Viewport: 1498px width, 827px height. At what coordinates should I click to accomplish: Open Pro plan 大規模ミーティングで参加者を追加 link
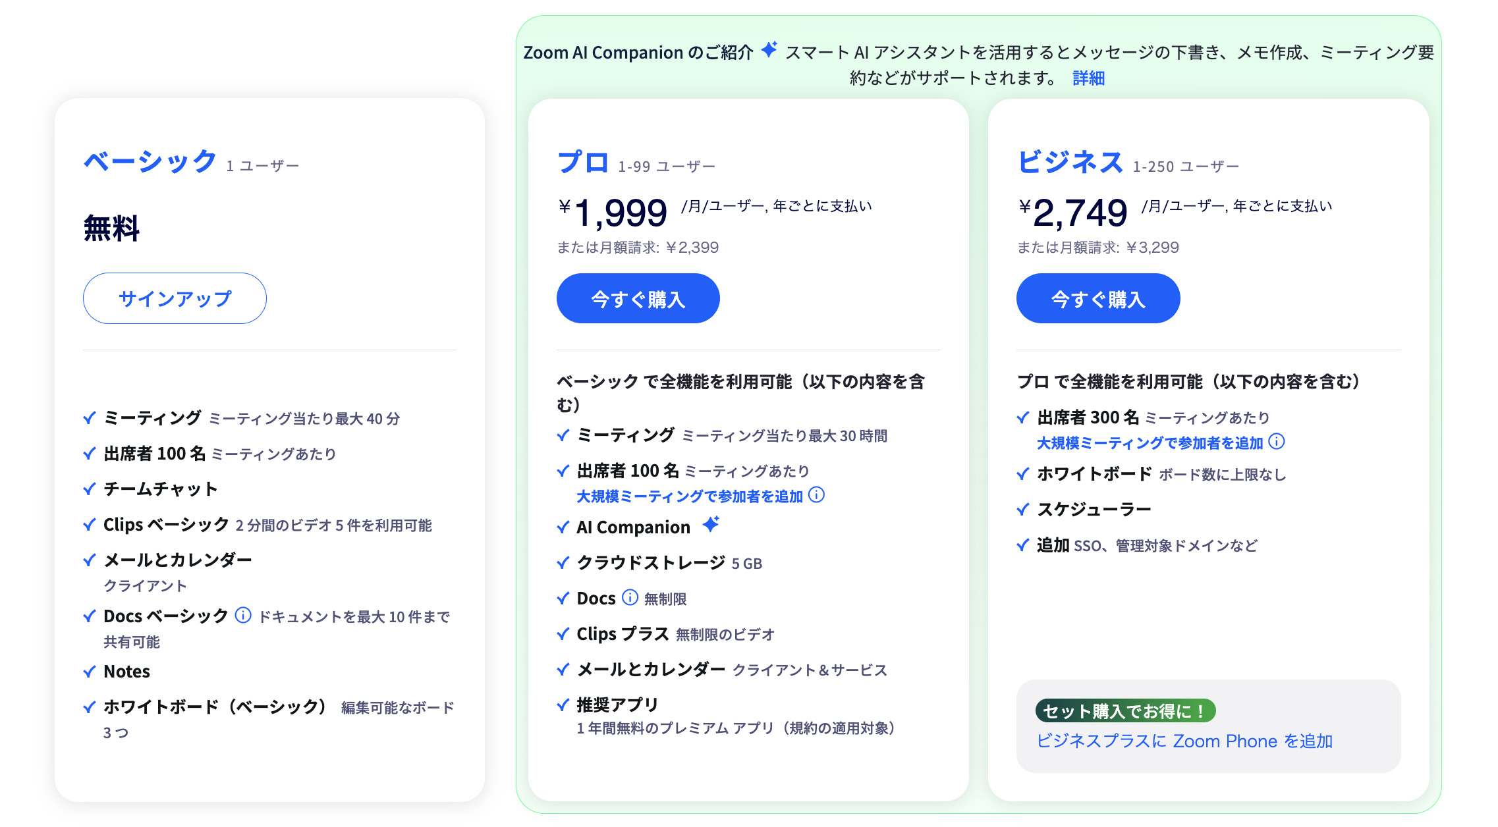[690, 496]
